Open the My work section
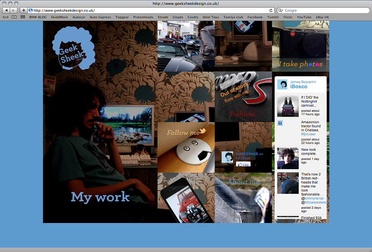 pyautogui.click(x=100, y=197)
